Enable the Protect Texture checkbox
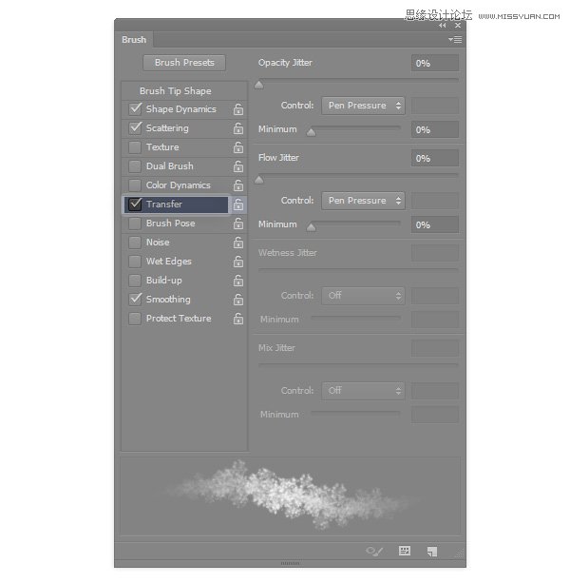 pos(135,319)
